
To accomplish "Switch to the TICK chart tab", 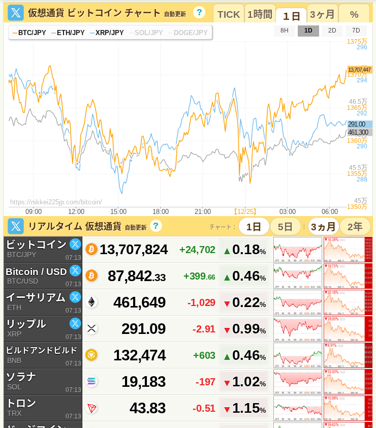I will click(229, 14).
